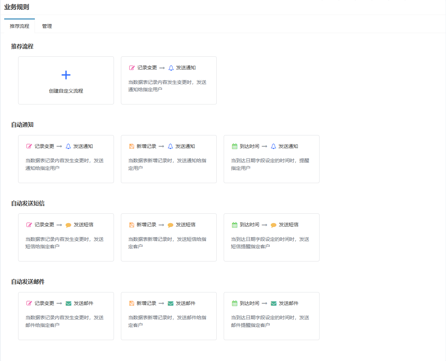Click the bell icon in 自动通知's 记录变更 card
Image resolution: width=446 pixels, height=361 pixels.
click(68, 146)
